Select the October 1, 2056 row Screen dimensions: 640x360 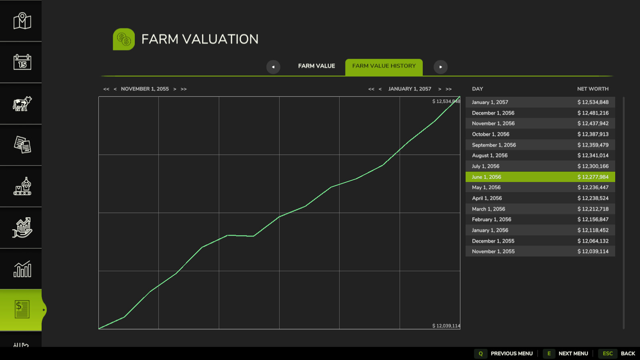click(540, 134)
